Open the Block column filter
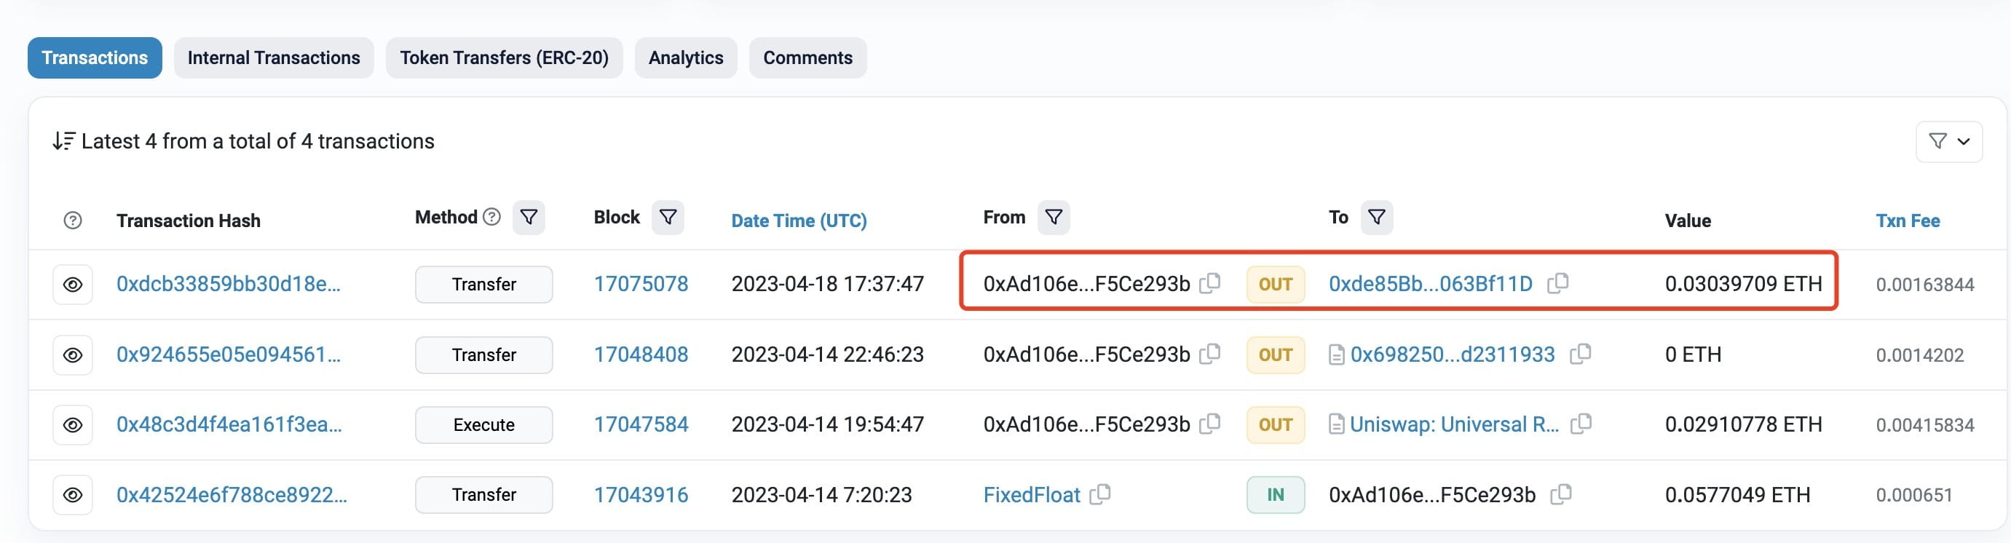The image size is (2011, 543). click(x=668, y=217)
